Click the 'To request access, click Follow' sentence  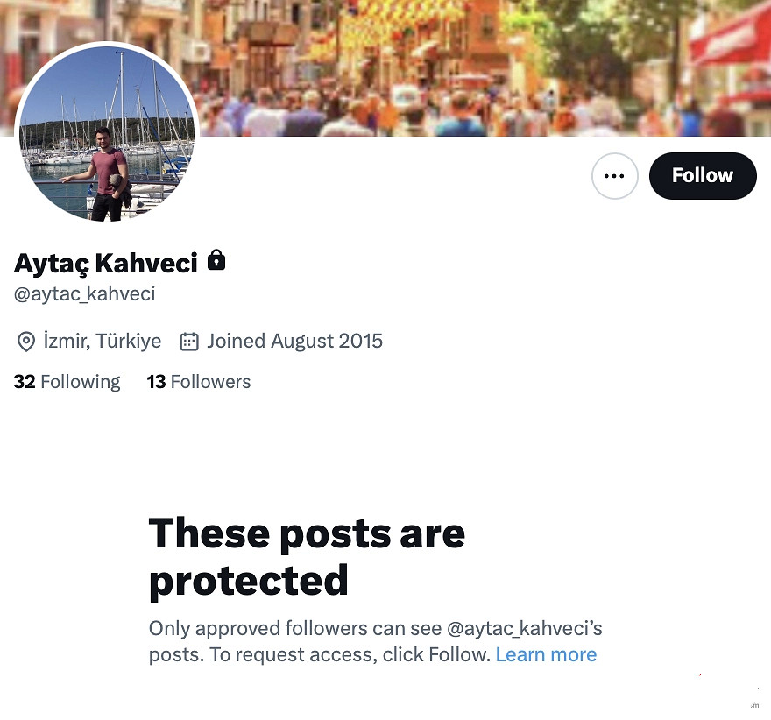349,654
